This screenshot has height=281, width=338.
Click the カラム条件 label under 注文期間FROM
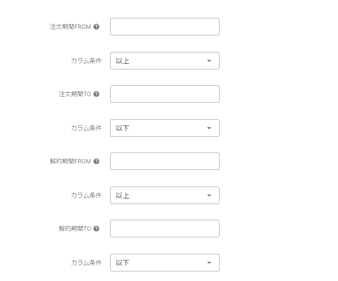click(86, 61)
